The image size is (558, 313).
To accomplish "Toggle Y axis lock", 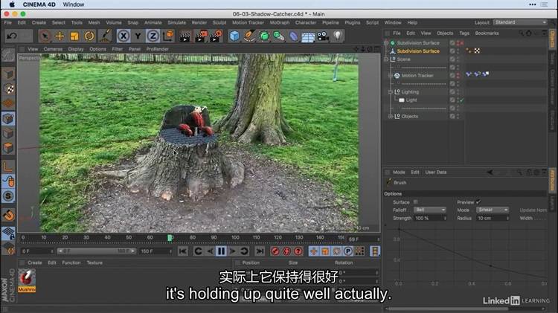I will (x=138, y=36).
